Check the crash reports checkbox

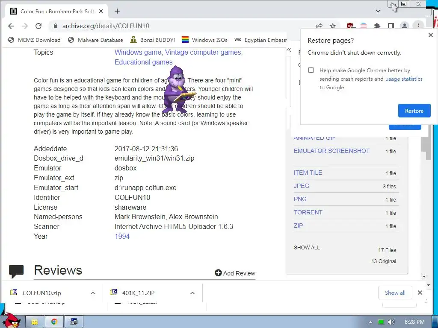[x=311, y=70]
